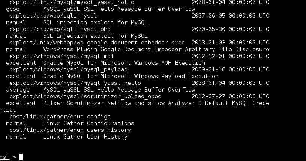Select post/linux/gather/enum_configs path

pos(60,117)
